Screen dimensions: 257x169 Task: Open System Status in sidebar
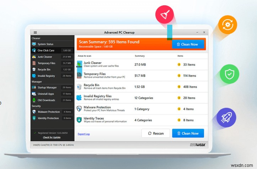(x=52, y=44)
